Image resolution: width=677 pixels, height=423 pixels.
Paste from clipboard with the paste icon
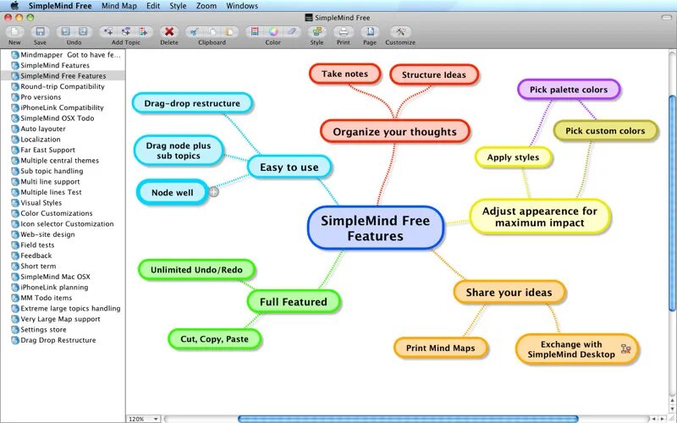(x=229, y=31)
